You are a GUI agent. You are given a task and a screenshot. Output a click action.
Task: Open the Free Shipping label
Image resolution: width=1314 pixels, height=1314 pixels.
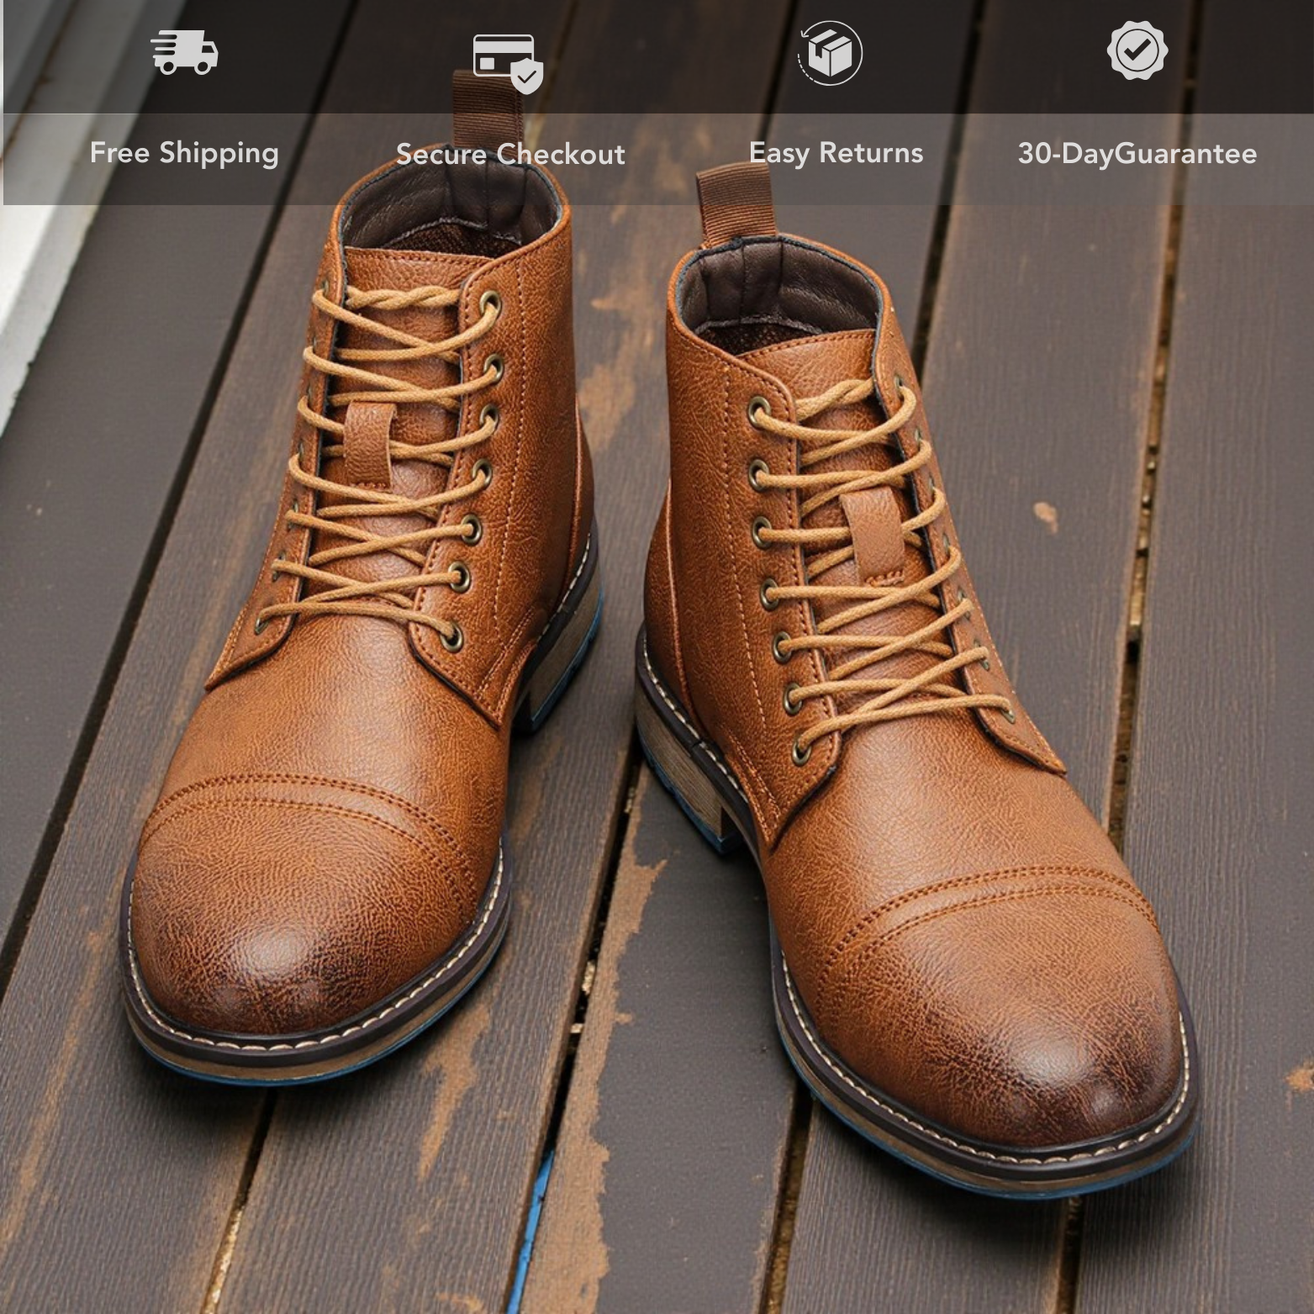click(184, 153)
